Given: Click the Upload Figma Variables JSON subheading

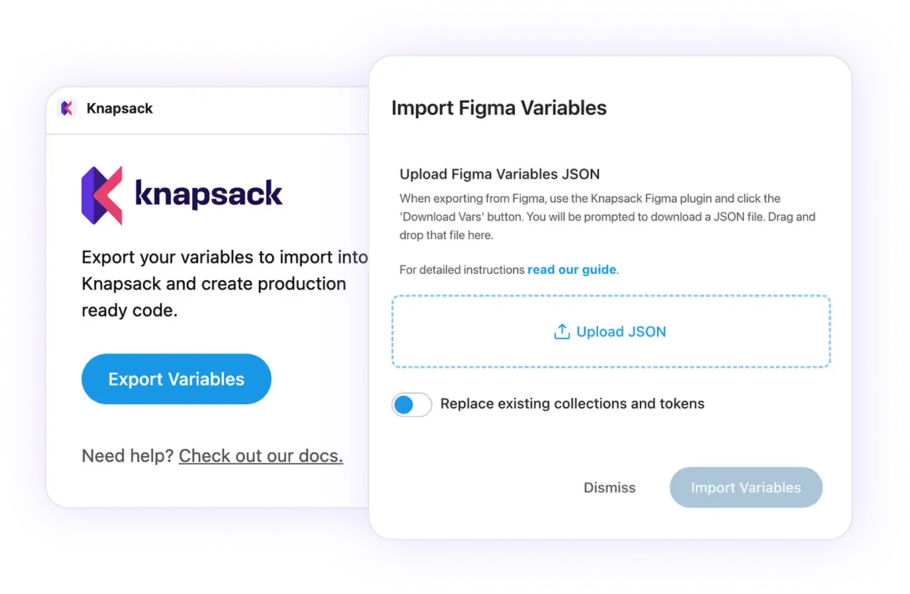Looking at the screenshot, I should [499, 174].
